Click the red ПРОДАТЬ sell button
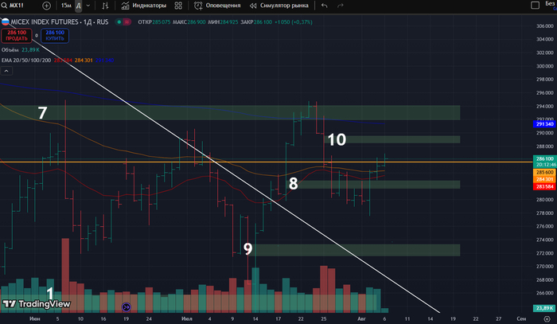557x324 pixels. pyautogui.click(x=16, y=35)
